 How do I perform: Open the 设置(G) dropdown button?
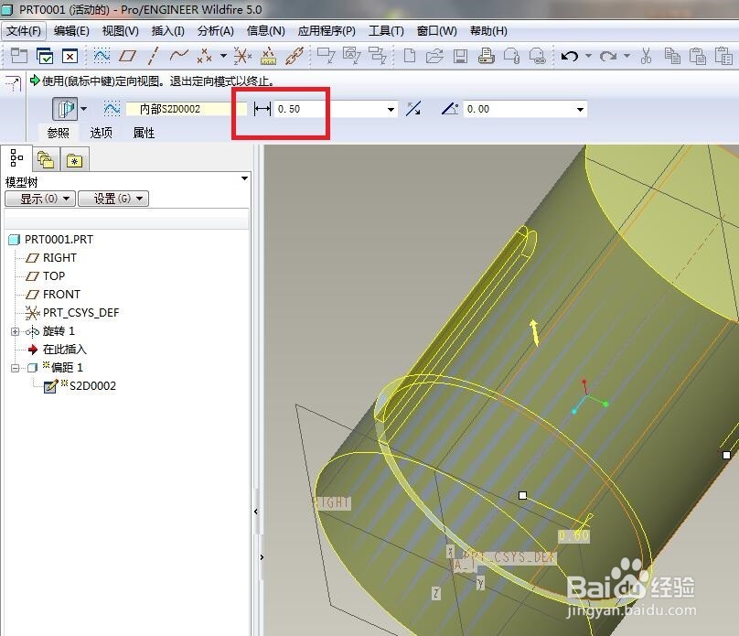pyautogui.click(x=113, y=199)
